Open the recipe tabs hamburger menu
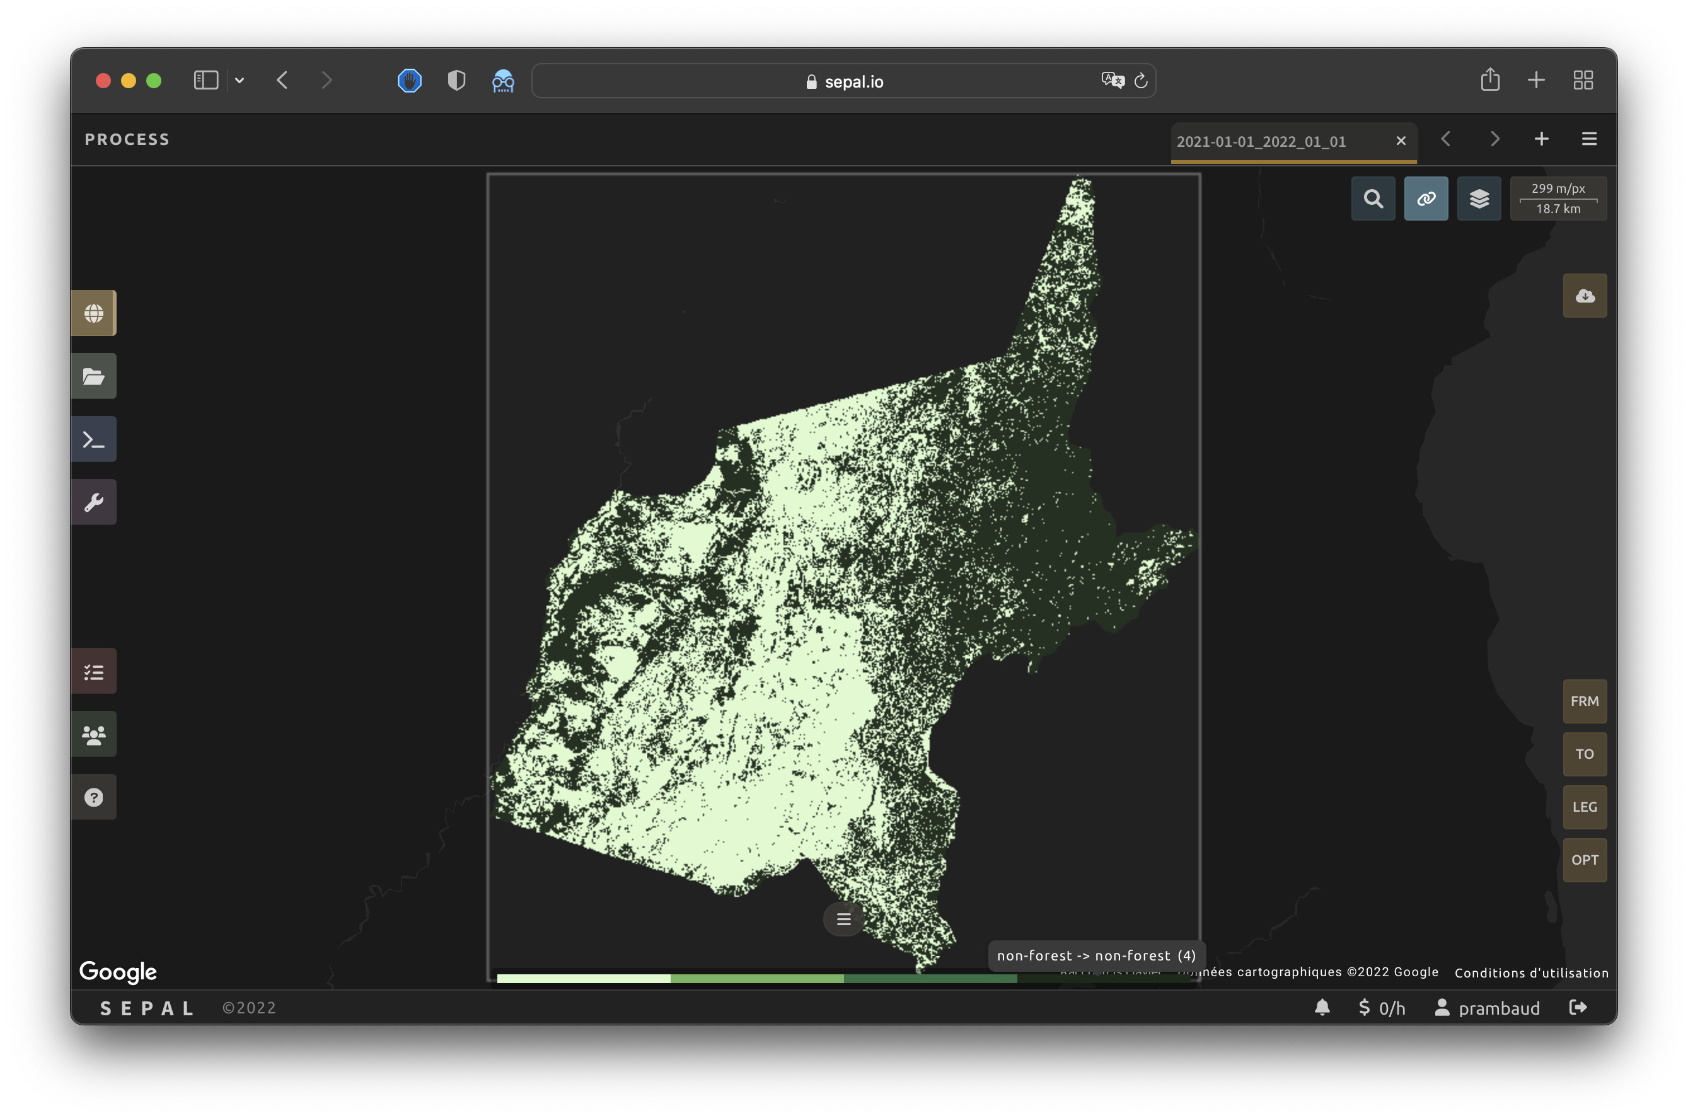Image resolution: width=1688 pixels, height=1118 pixels. (x=1589, y=139)
